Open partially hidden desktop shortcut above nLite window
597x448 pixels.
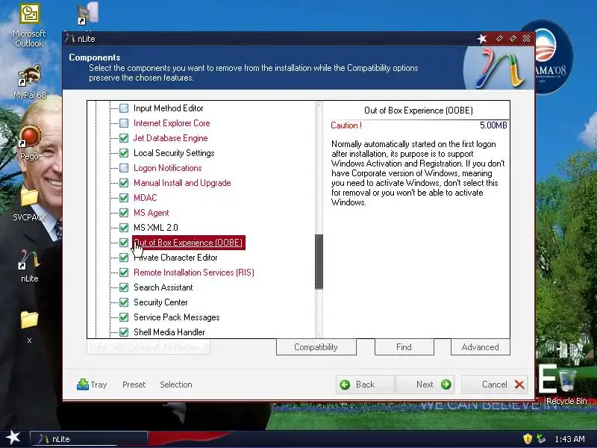[87, 14]
